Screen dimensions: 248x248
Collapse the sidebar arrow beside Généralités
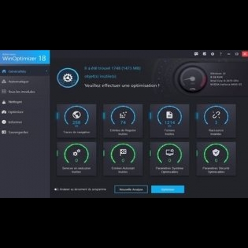click(47, 71)
